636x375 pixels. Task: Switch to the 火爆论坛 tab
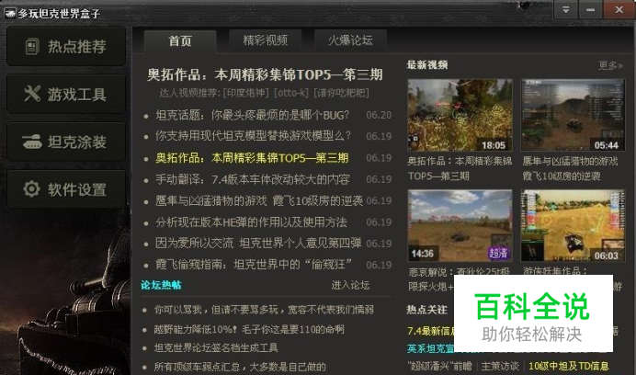coord(350,40)
